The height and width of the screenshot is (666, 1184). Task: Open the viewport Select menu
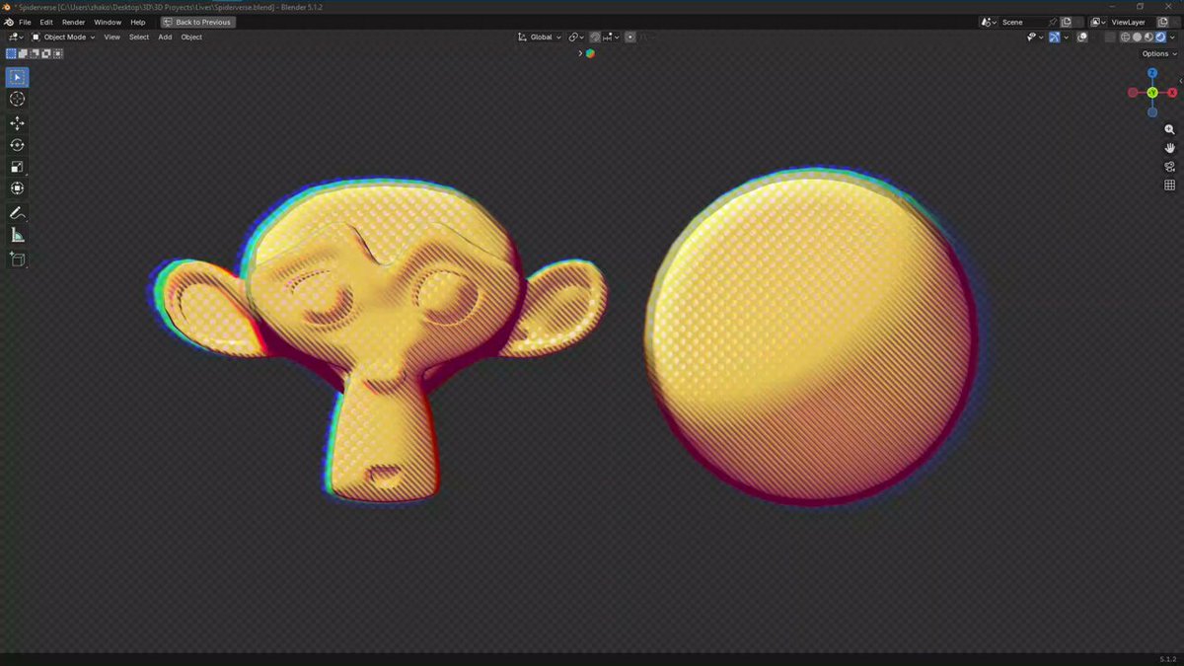139,37
